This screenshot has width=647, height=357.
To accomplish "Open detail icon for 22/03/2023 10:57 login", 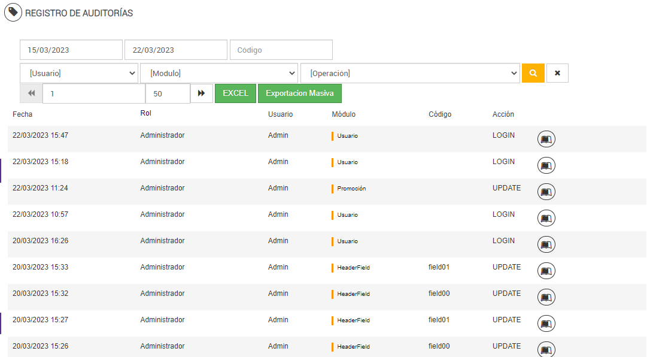I will click(546, 218).
